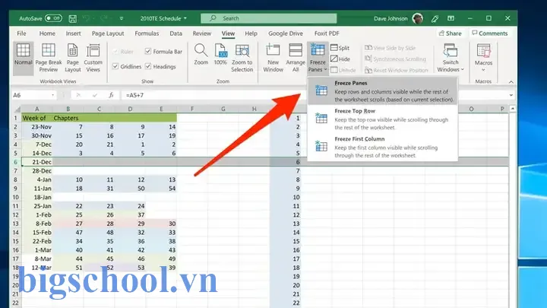547x308 pixels.
Task: Toggle AutoSave switch
Action: point(53,18)
